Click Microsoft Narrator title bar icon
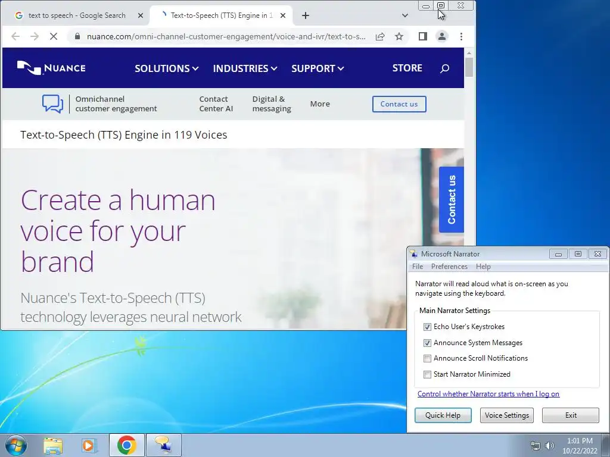The height and width of the screenshot is (457, 610). tap(413, 253)
